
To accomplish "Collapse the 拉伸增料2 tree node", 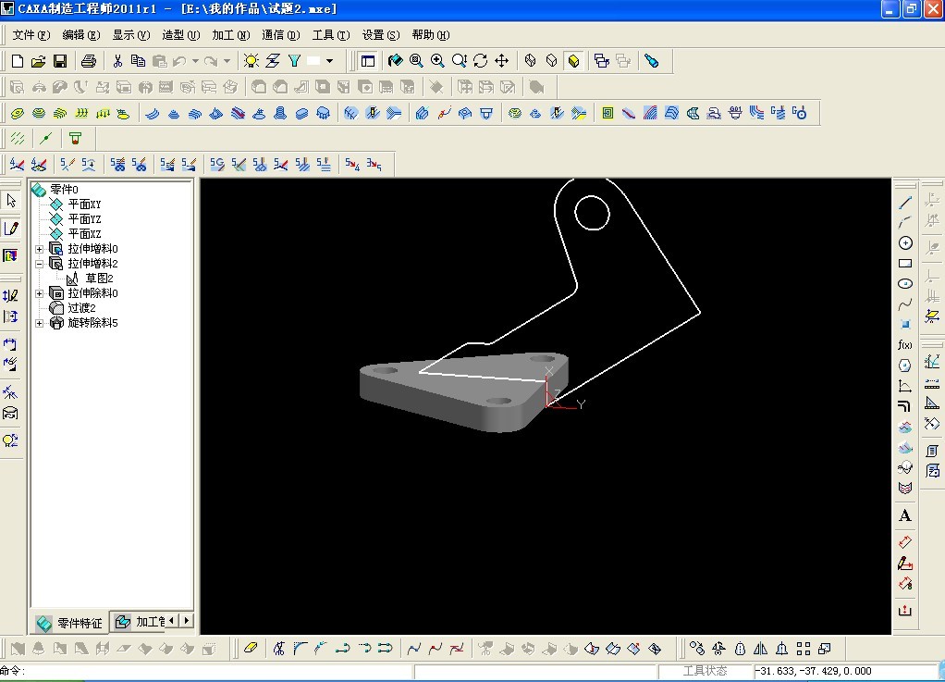I will (39, 264).
